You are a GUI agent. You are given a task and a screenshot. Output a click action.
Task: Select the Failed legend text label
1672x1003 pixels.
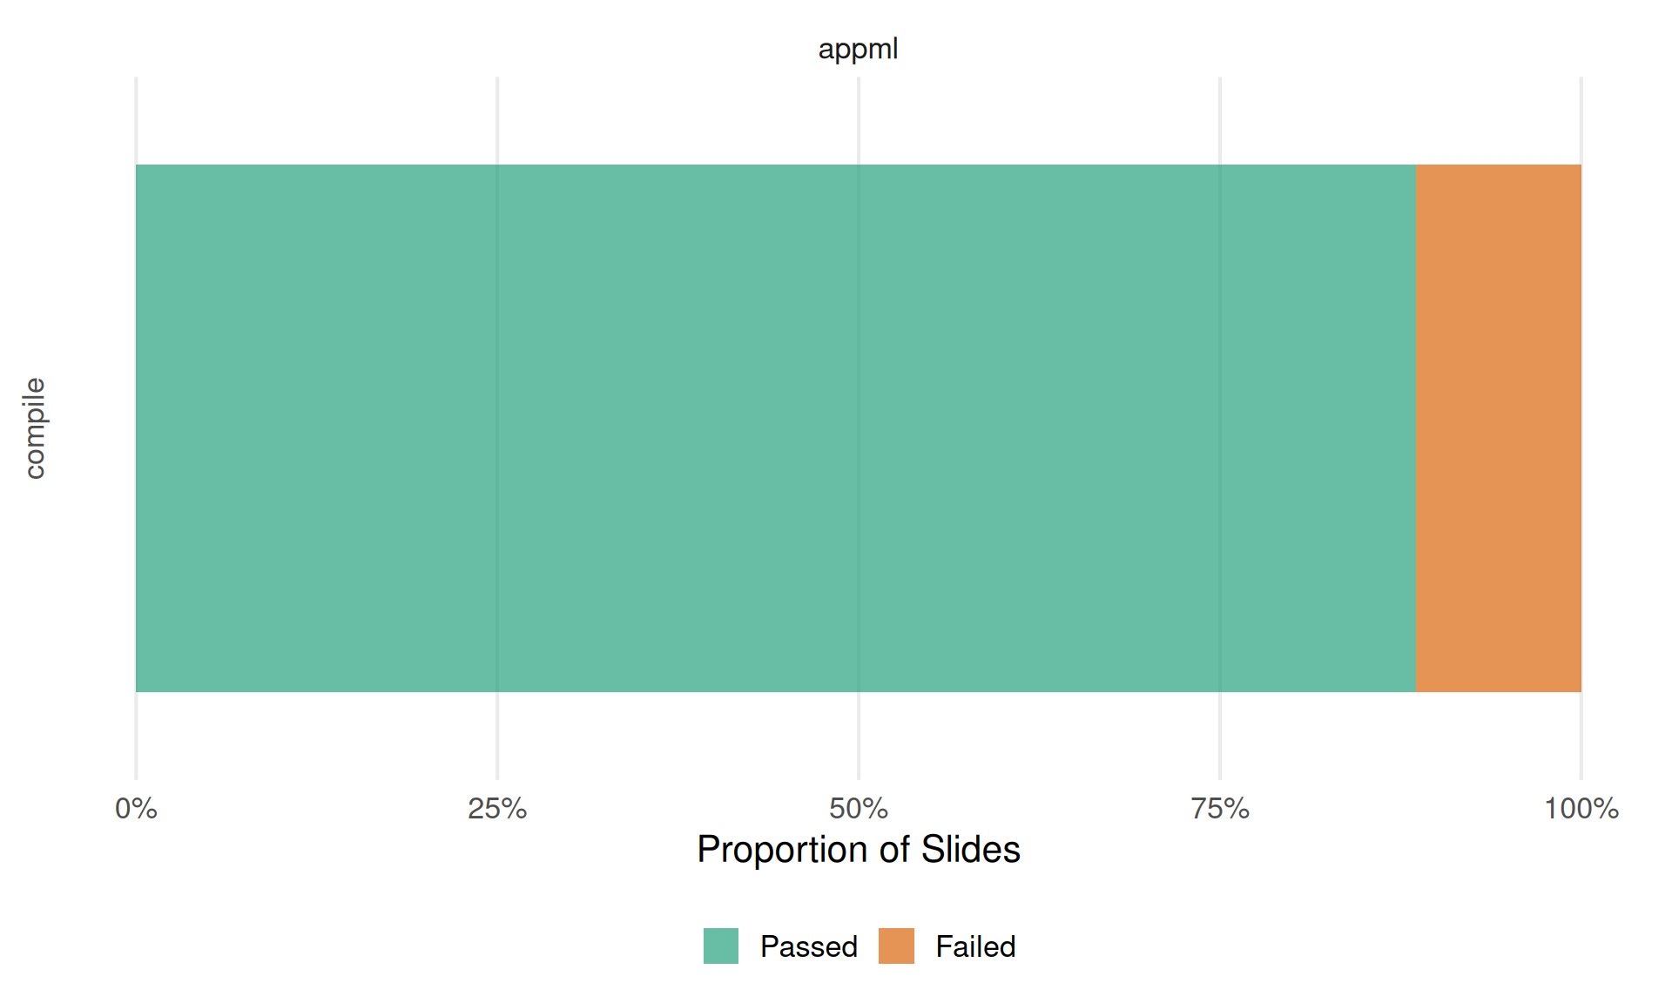pos(975,946)
